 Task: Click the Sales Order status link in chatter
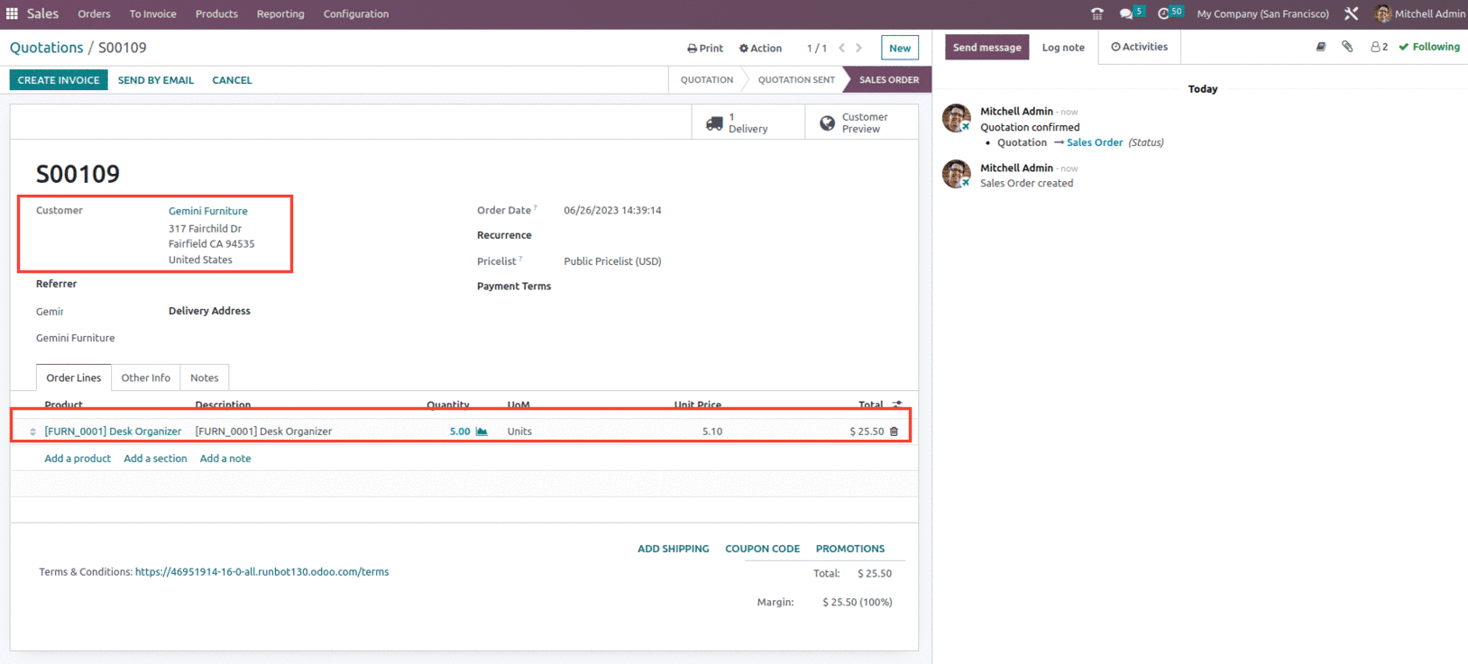pos(1095,142)
